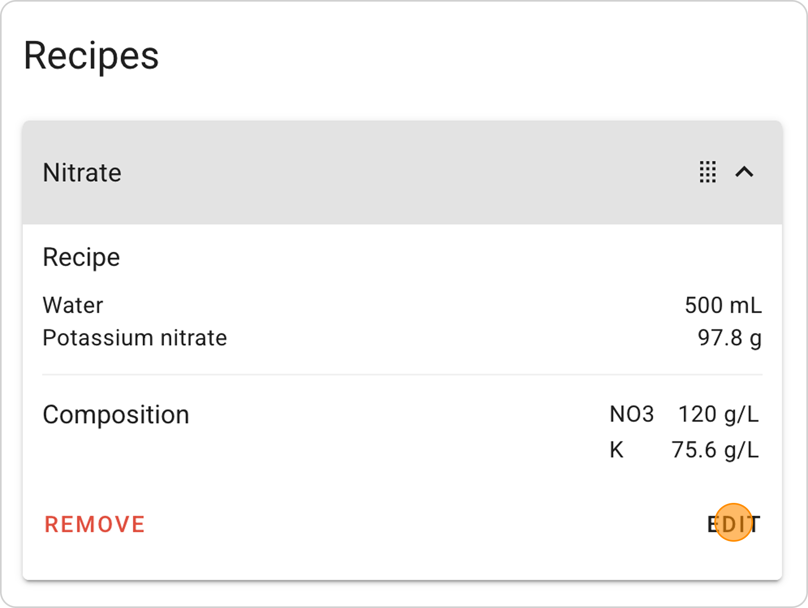Click the divider line above Composition
This screenshot has width=808, height=608.
[x=402, y=375]
